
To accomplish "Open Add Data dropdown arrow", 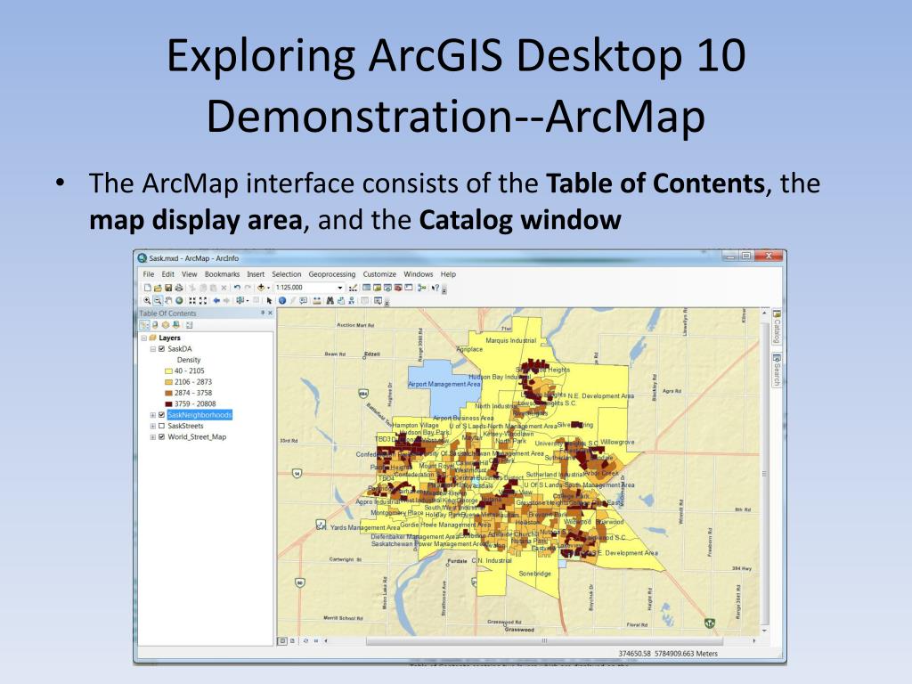I will (269, 288).
